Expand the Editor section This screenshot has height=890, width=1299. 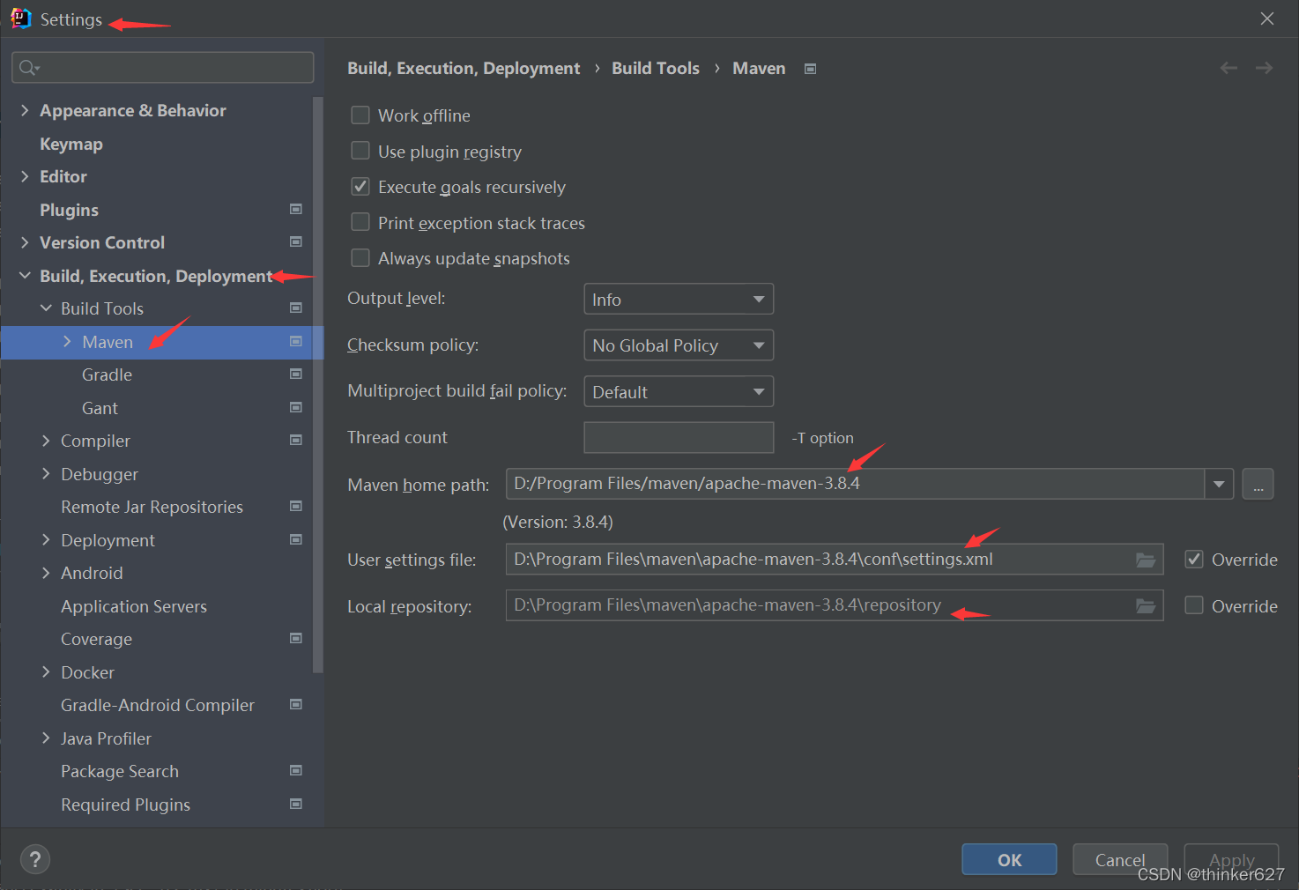[x=25, y=176]
